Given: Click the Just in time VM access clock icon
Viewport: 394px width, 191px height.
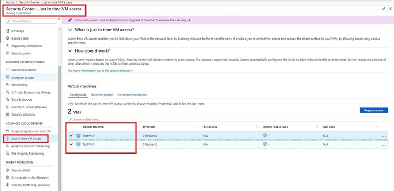Looking at the screenshot, I should (7, 138).
